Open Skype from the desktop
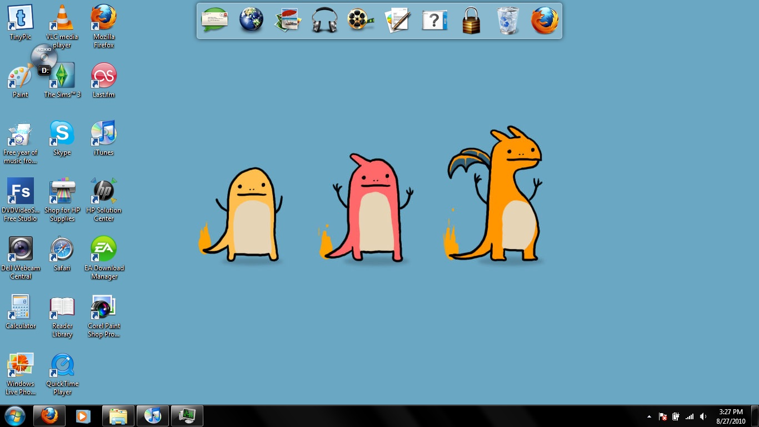759x427 pixels. coord(62,134)
